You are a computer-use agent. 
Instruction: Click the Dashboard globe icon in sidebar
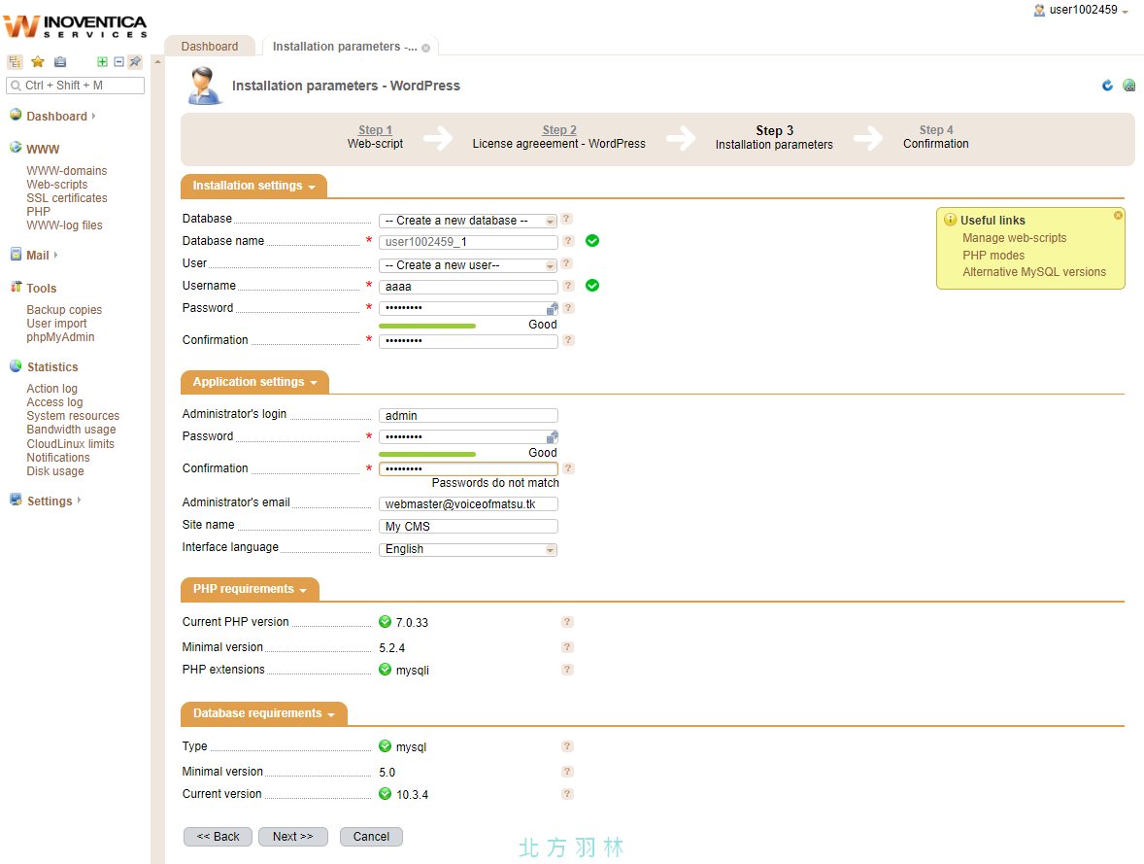[16, 115]
